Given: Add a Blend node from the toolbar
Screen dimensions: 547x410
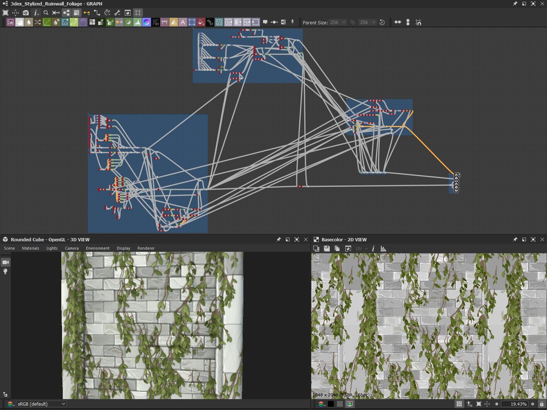Looking at the screenshot, I should point(20,22).
